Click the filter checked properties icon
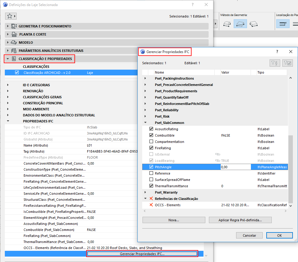The width and height of the screenshot is (298, 262). click(x=287, y=63)
